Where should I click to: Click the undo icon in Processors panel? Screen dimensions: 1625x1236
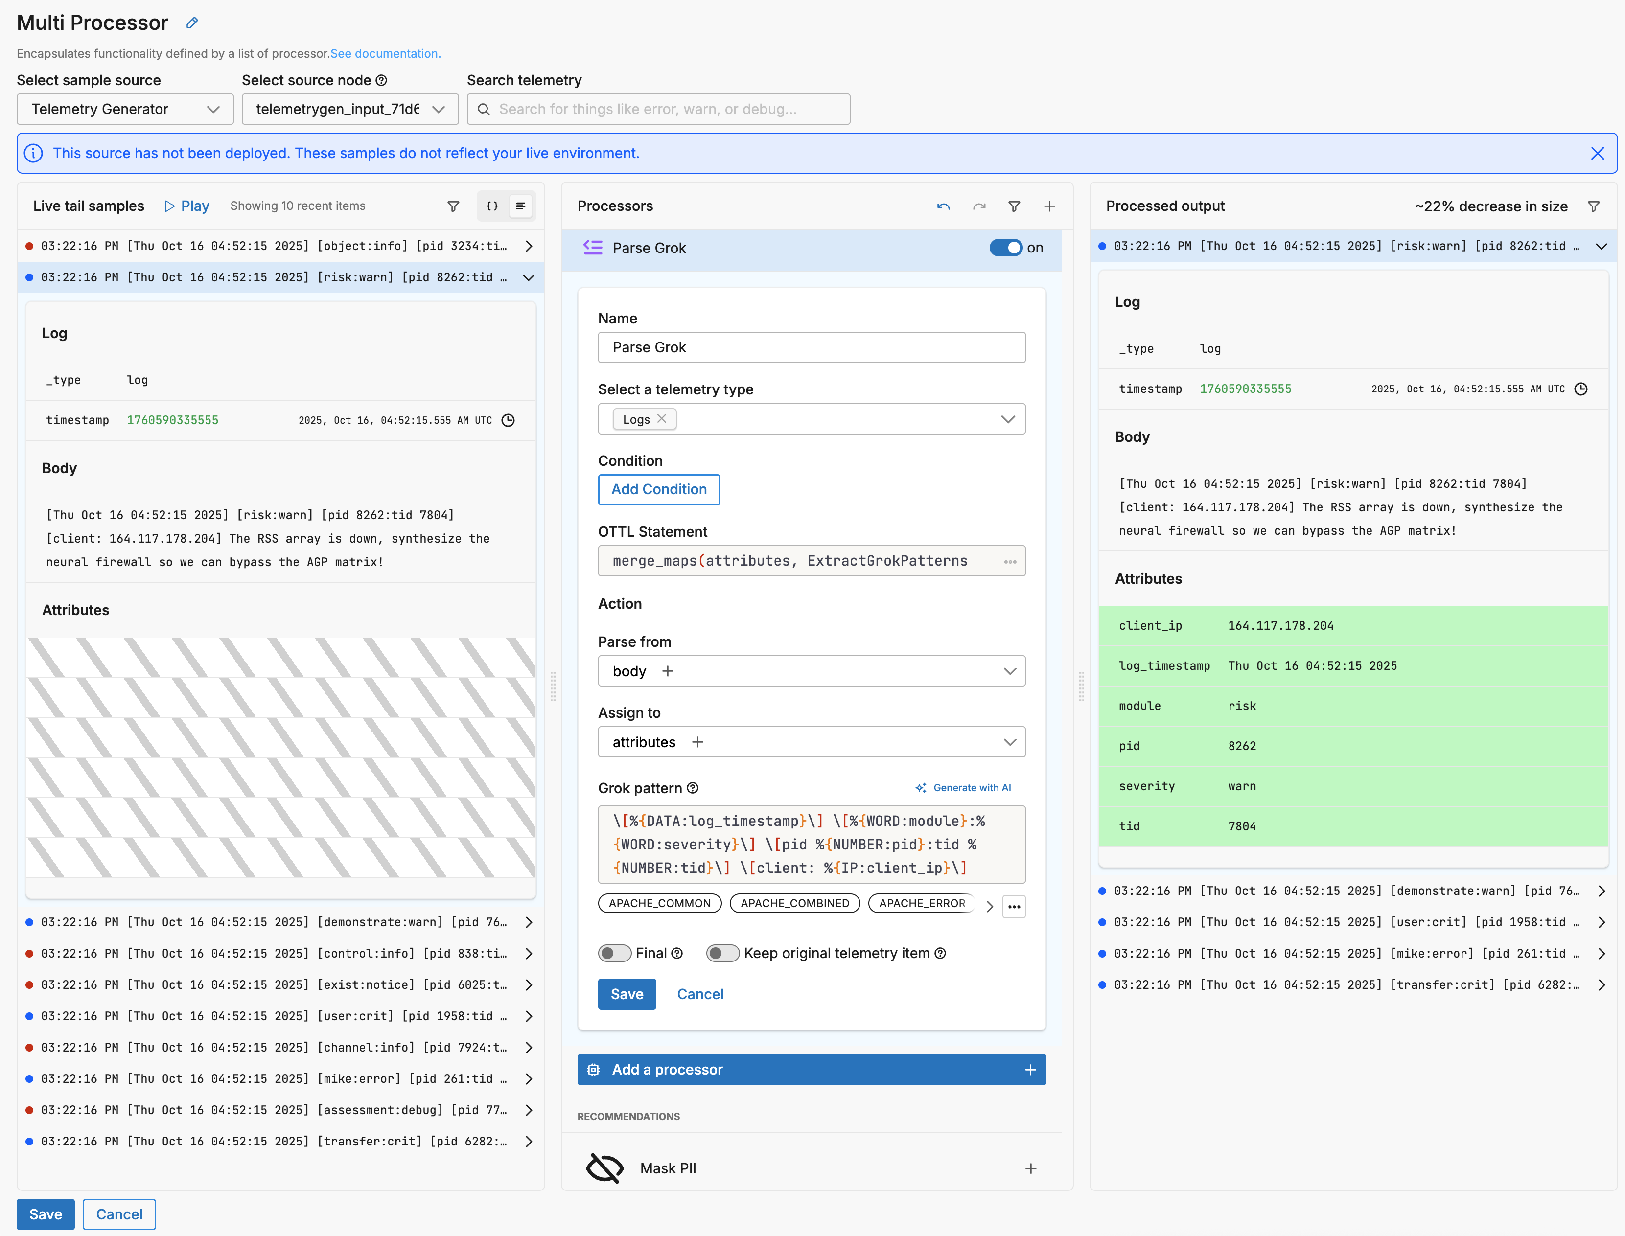point(944,207)
